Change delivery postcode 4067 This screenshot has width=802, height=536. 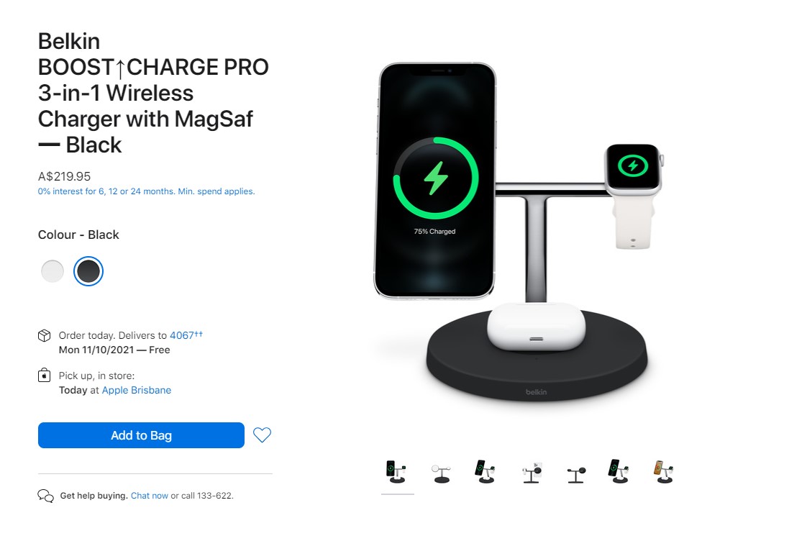point(182,335)
